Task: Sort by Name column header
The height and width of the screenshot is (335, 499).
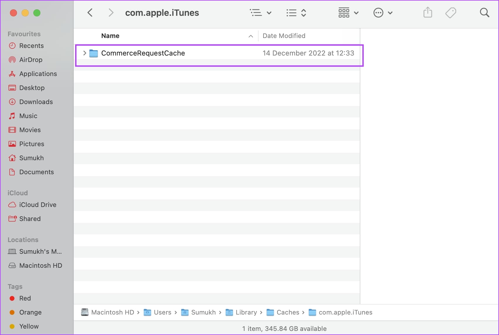Action: click(110, 36)
